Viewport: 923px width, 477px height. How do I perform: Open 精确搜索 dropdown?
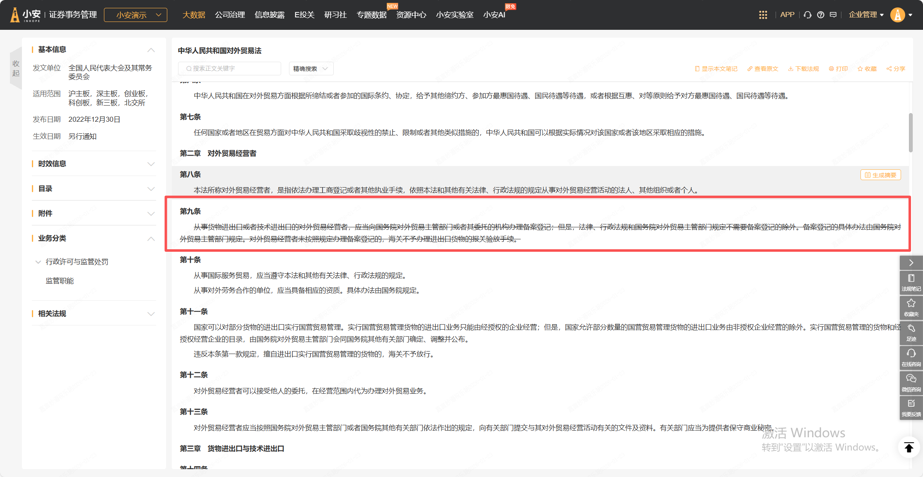tap(311, 69)
